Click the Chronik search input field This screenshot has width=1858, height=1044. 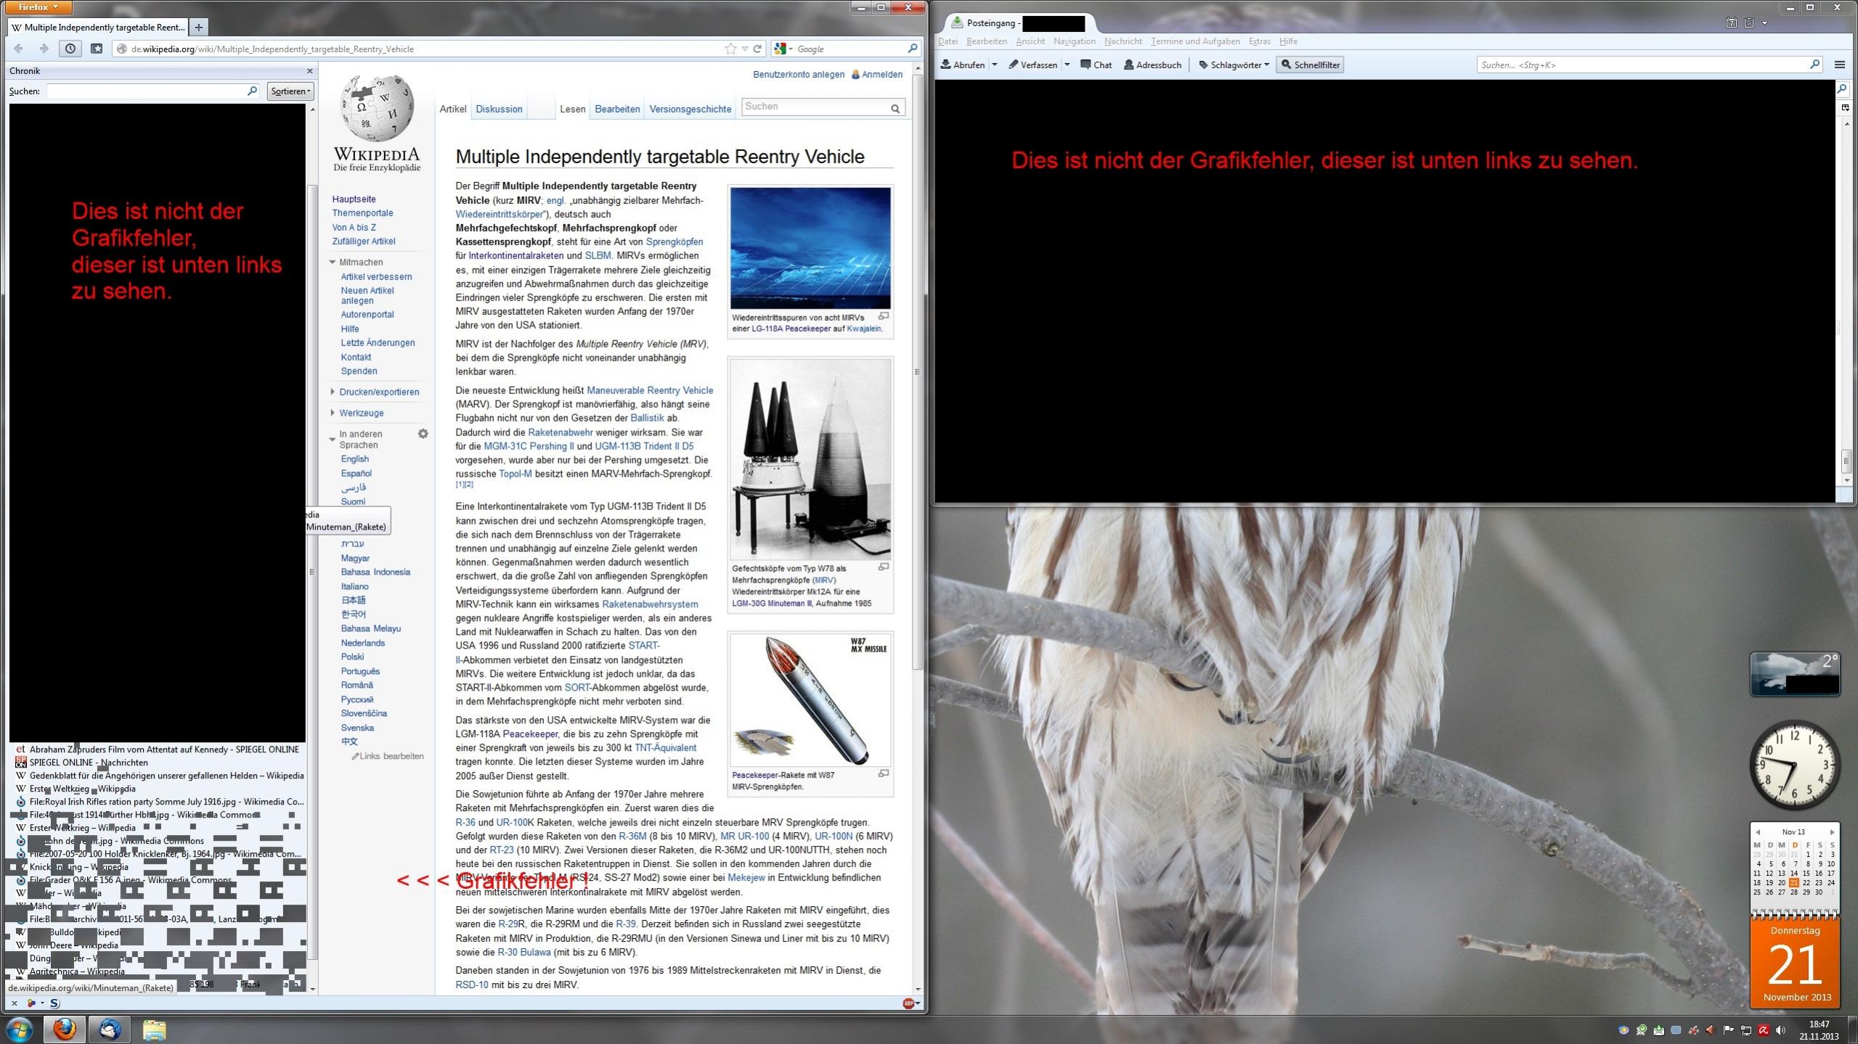tap(145, 91)
